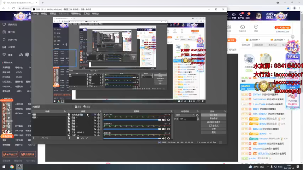Screen dimensions: 303x170
Task: Click 启动虚拟摄像机 button
Action: (214, 122)
